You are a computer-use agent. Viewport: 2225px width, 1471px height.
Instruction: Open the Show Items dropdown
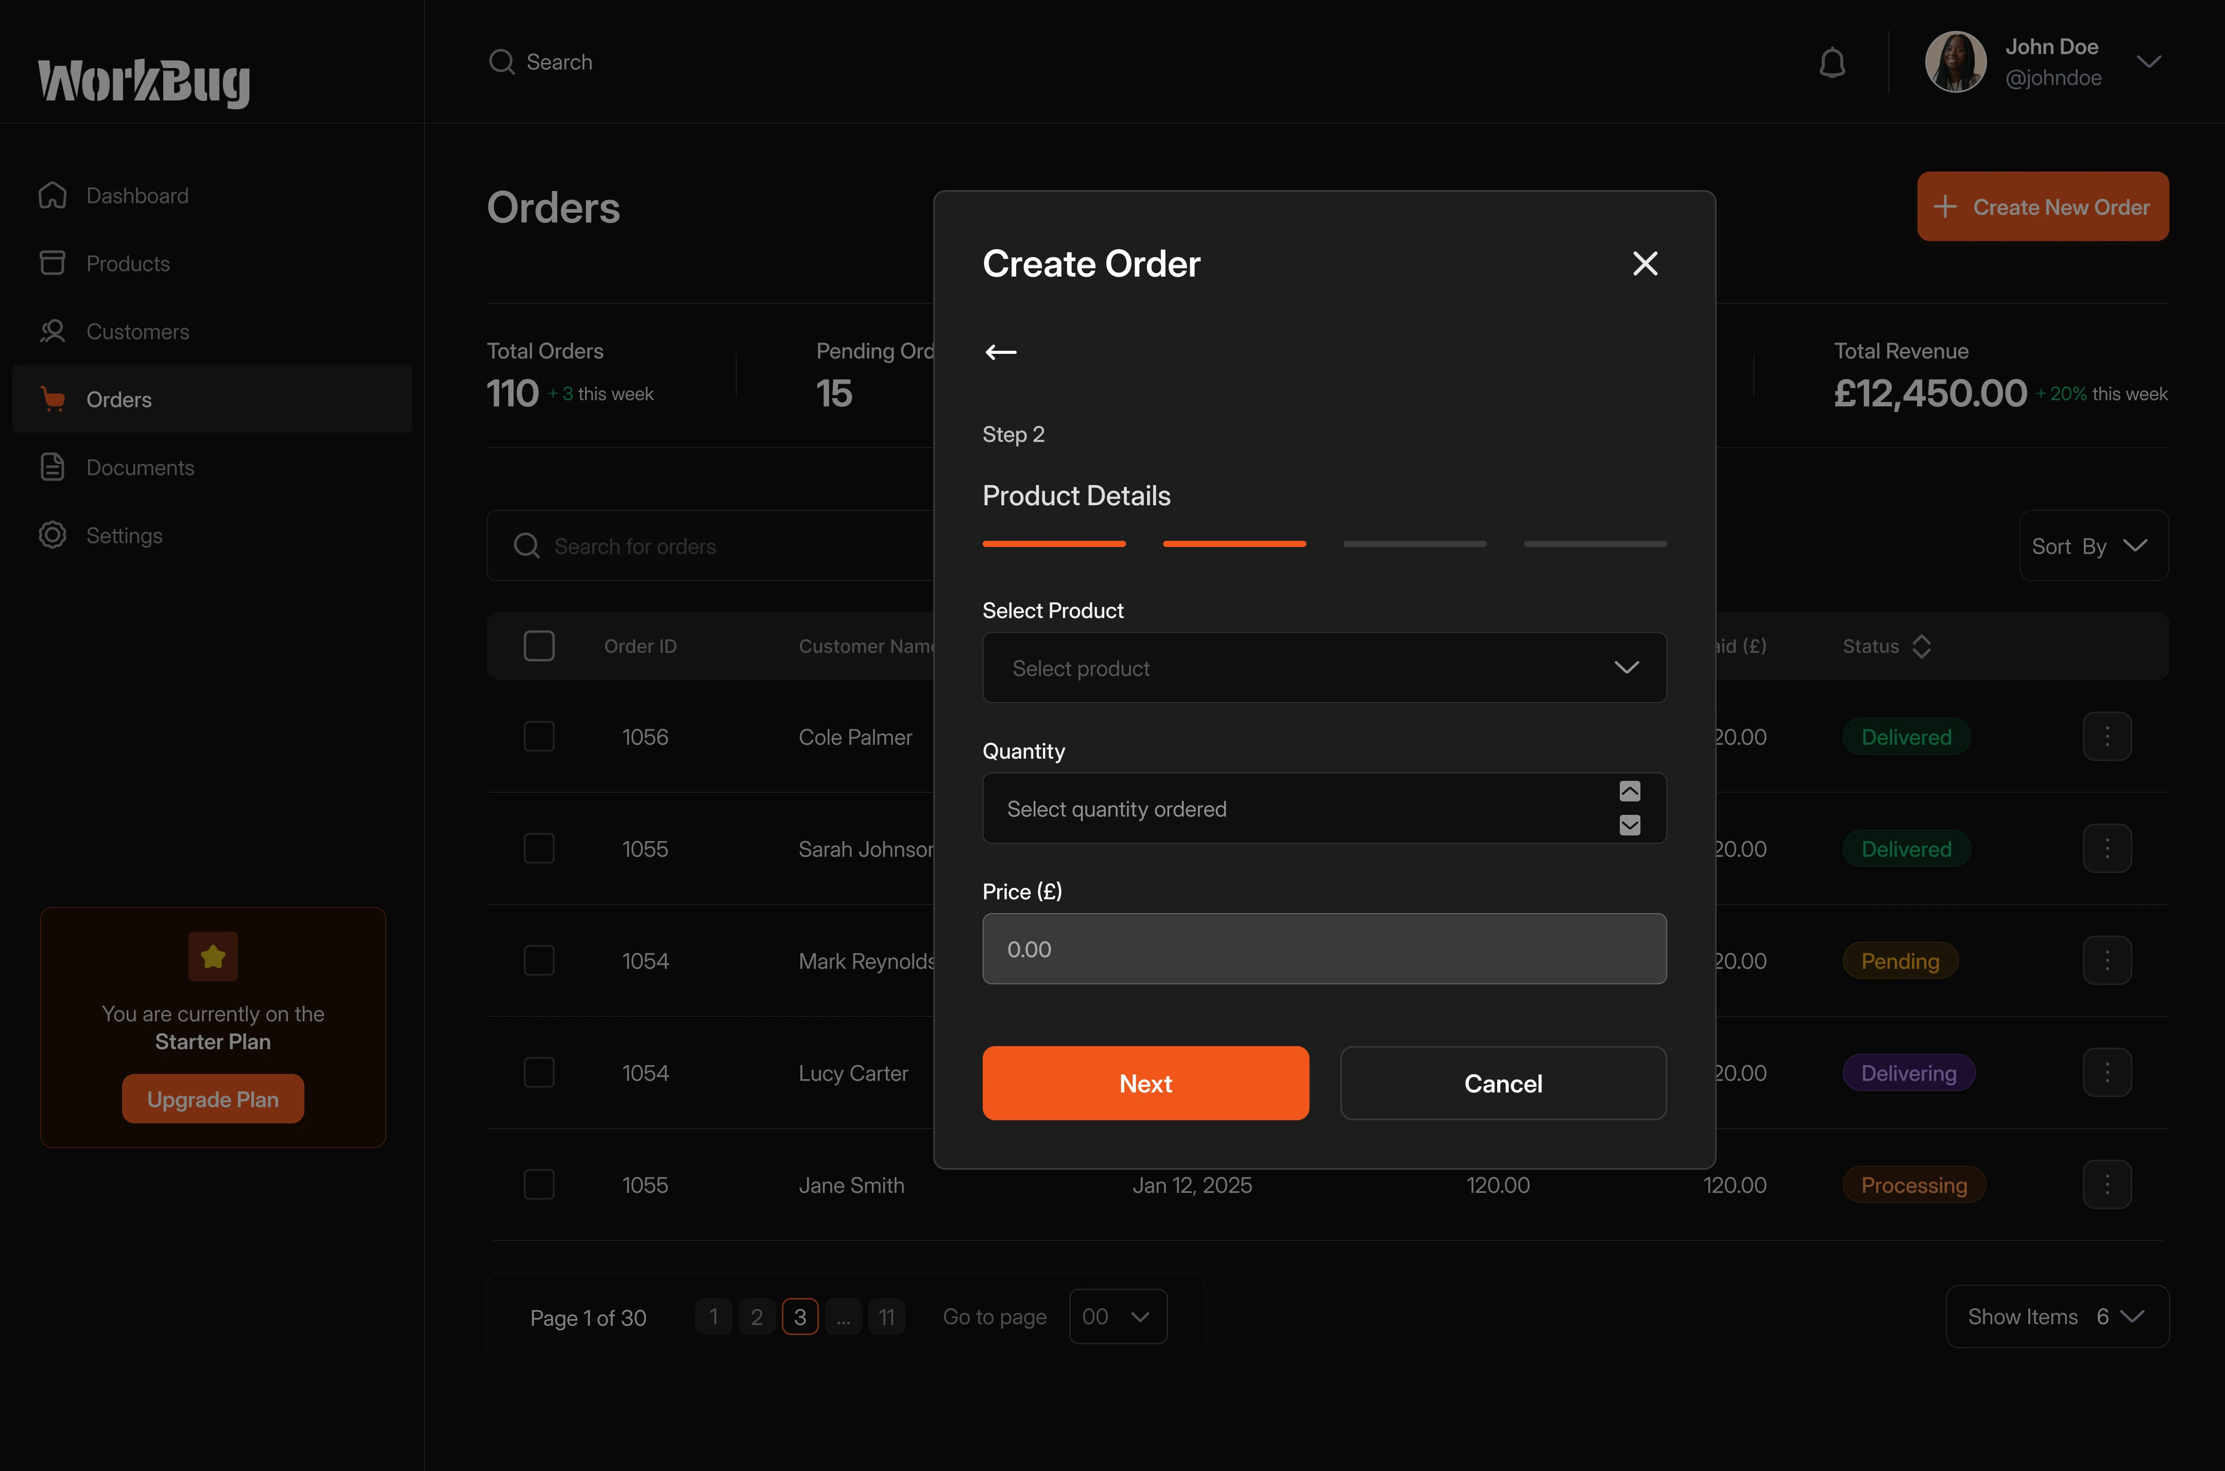tap(2057, 1316)
